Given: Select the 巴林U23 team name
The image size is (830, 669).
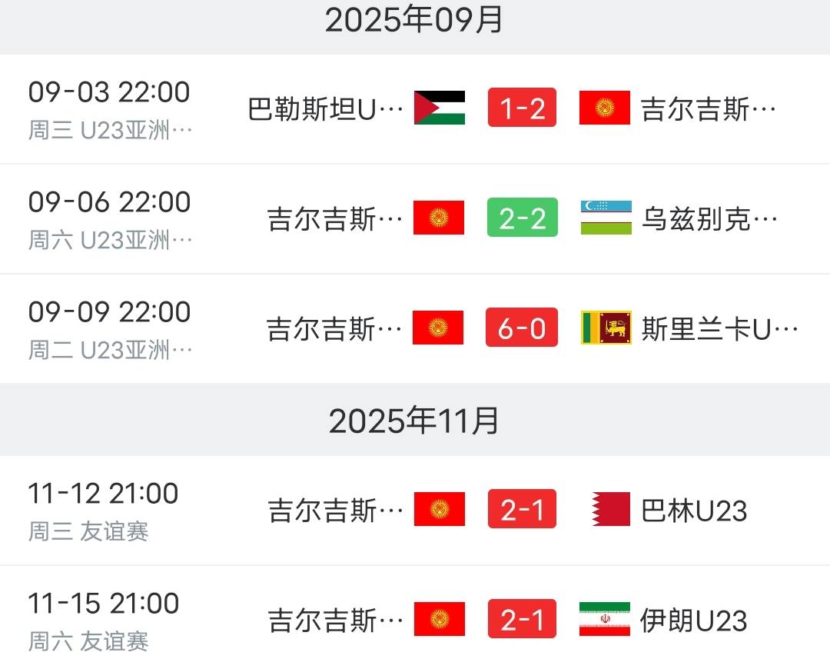Looking at the screenshot, I should pos(694,511).
